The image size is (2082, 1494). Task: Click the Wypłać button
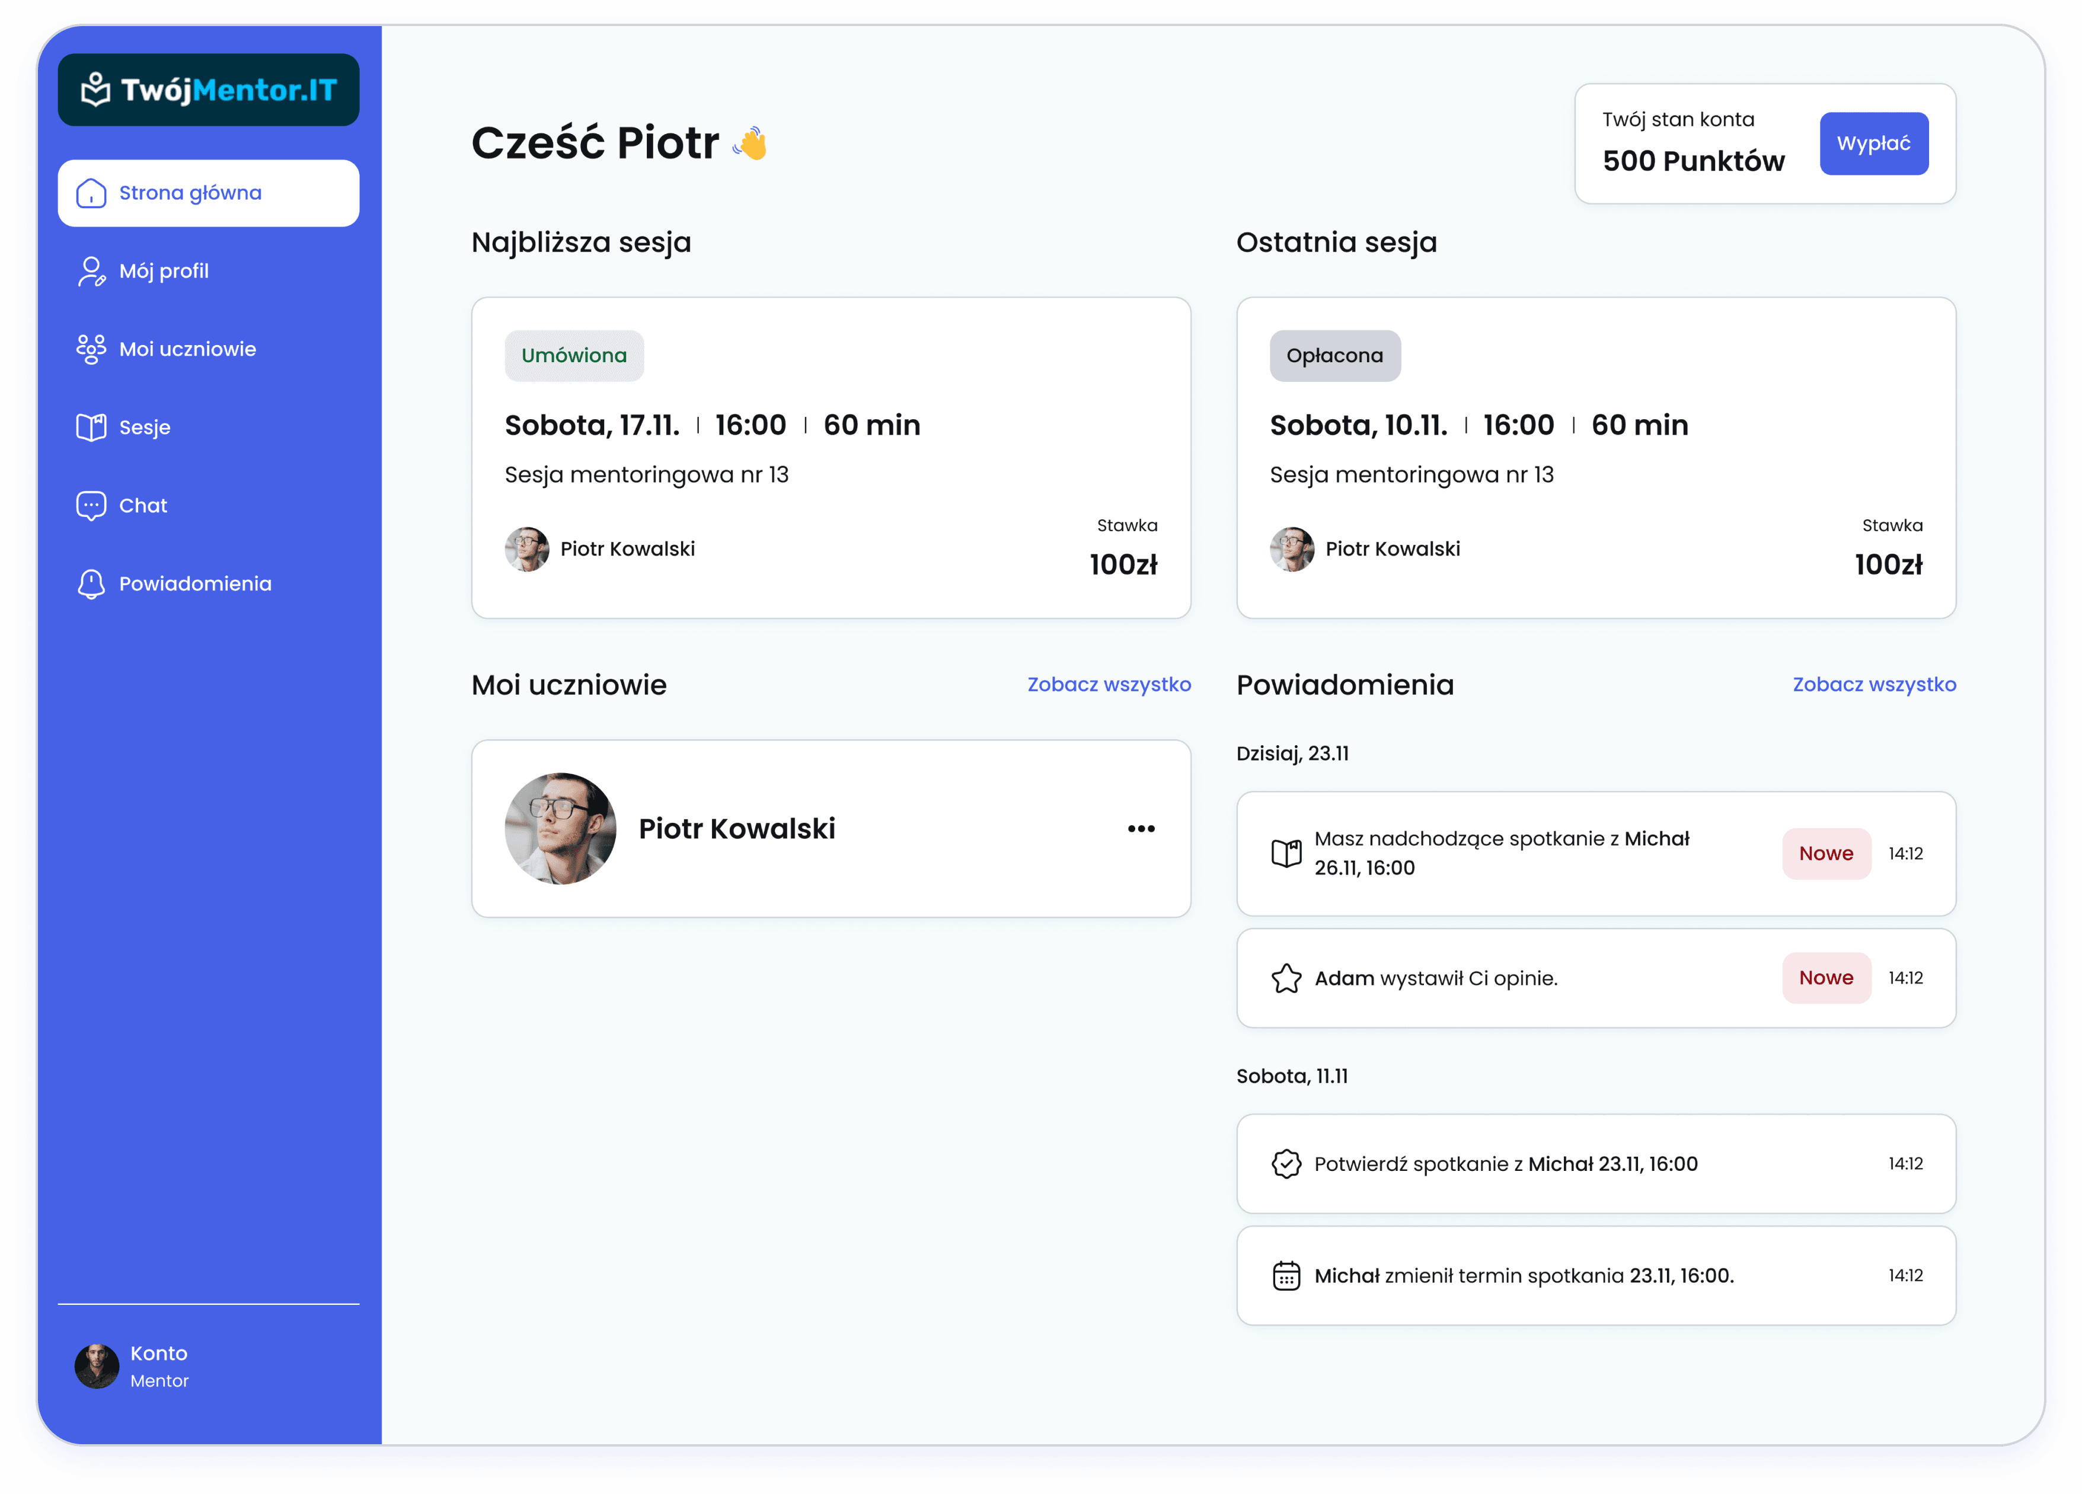click(1873, 143)
